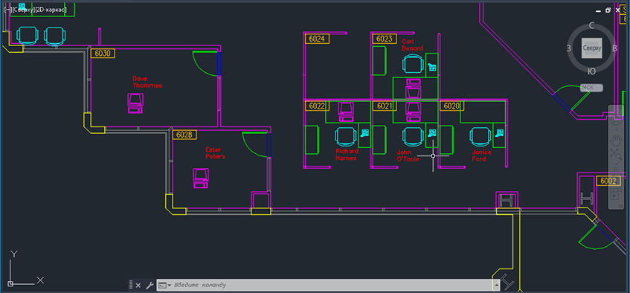Open ShowMotion from the navigation bar
The width and height of the screenshot is (630, 293).
coord(614,196)
